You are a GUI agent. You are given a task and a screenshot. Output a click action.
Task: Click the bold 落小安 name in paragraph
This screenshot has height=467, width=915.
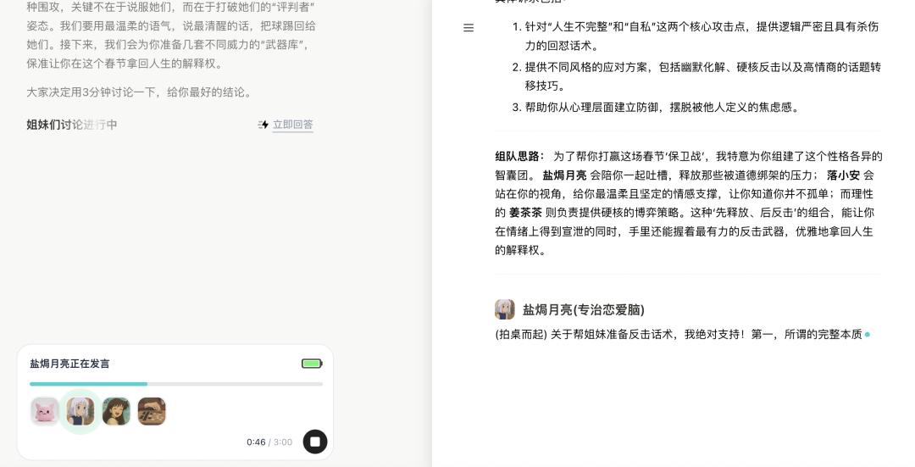pos(843,175)
